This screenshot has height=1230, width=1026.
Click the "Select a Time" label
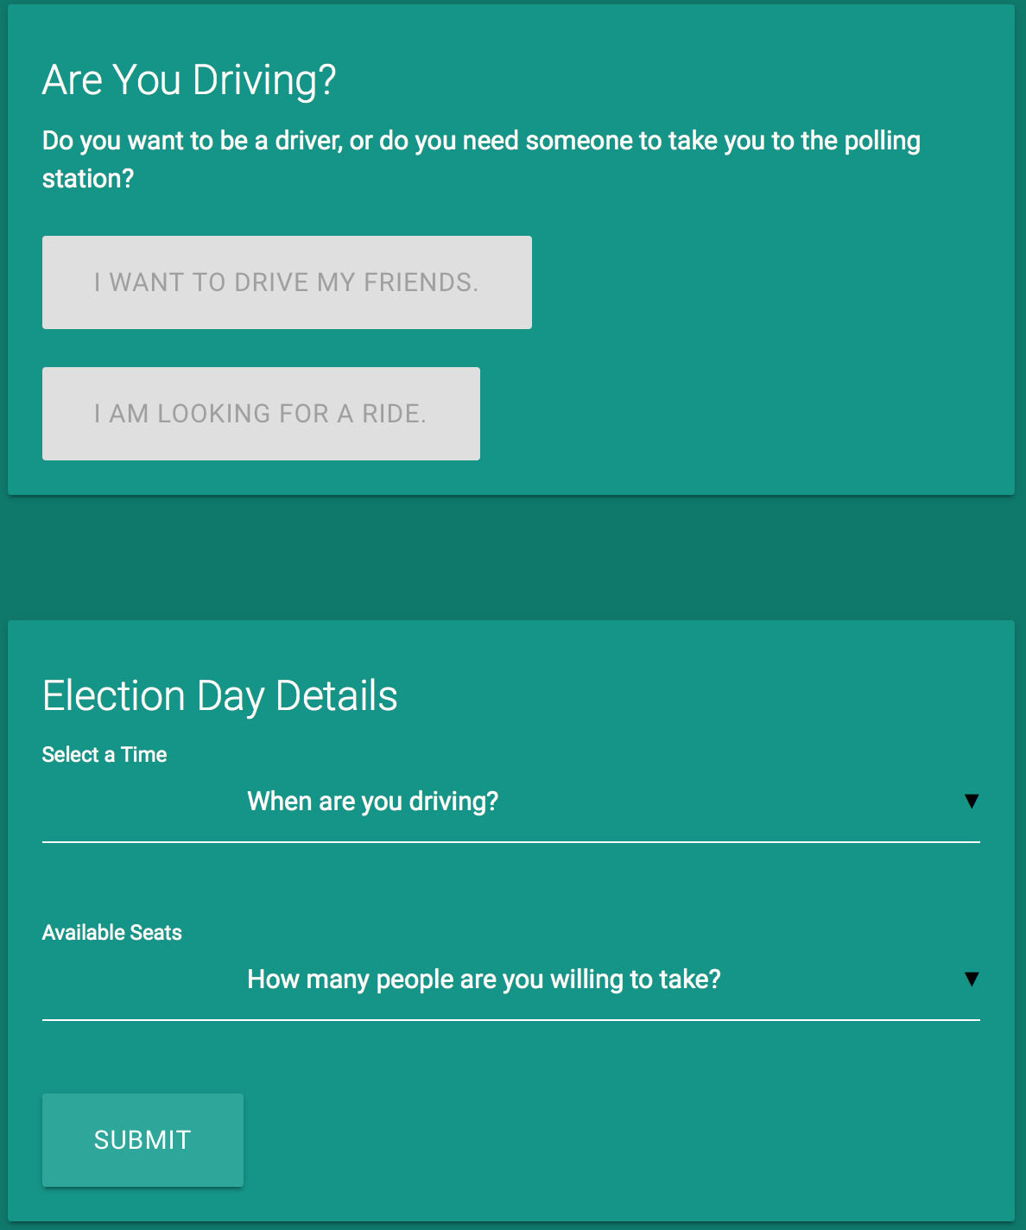pos(104,755)
